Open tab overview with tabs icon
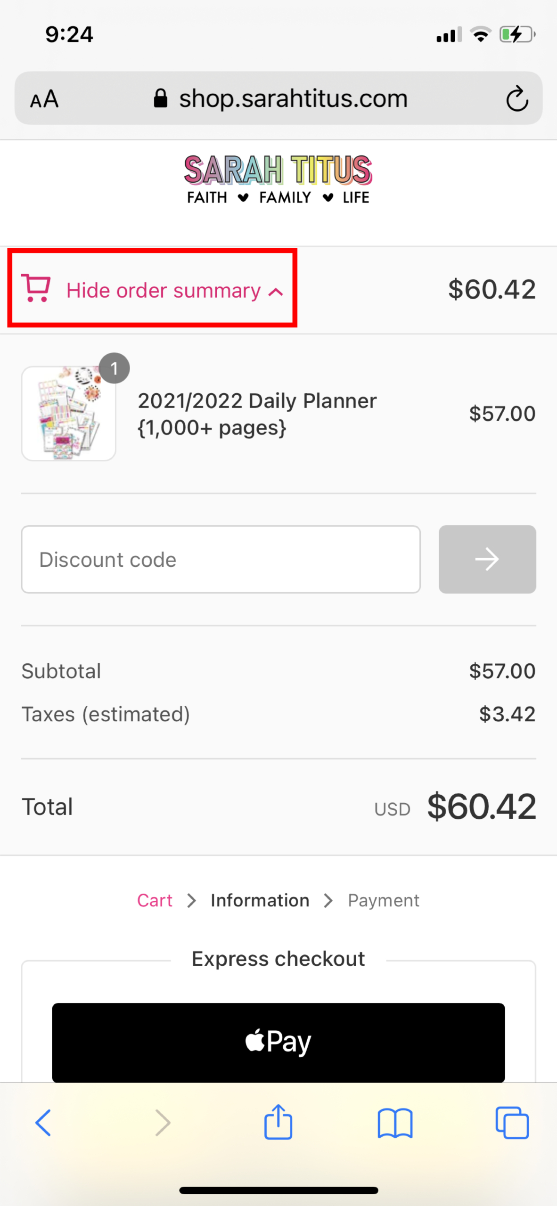Screen dimensions: 557x1206 click(x=513, y=1123)
